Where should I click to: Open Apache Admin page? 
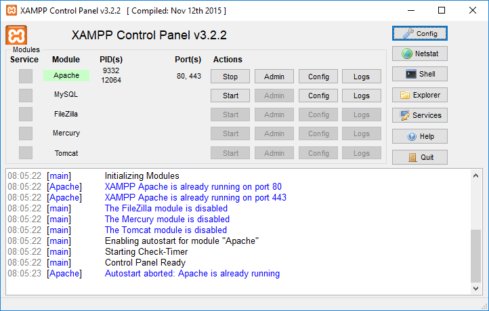274,77
